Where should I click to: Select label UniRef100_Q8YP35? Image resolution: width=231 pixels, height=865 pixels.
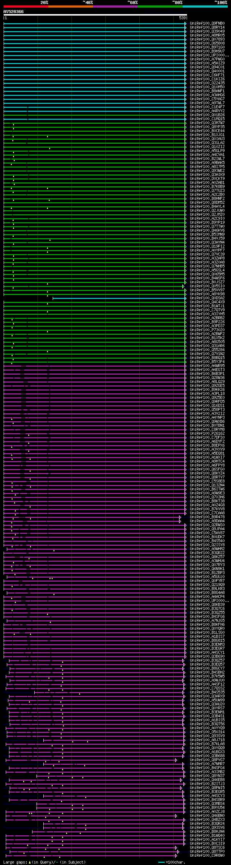click(207, 127)
